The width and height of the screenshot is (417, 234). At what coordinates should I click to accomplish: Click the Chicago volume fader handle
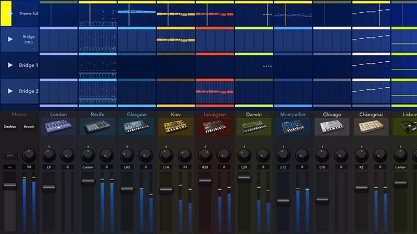(323, 200)
